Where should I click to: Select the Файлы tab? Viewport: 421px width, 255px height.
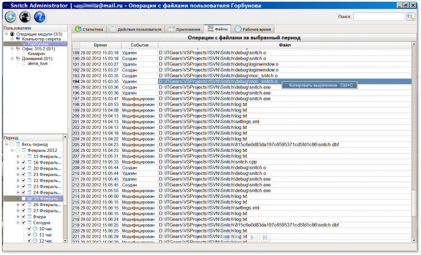click(217, 29)
